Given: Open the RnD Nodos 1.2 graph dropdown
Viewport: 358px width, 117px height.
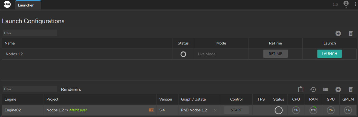Looking at the screenshot, I should (x=196, y=110).
